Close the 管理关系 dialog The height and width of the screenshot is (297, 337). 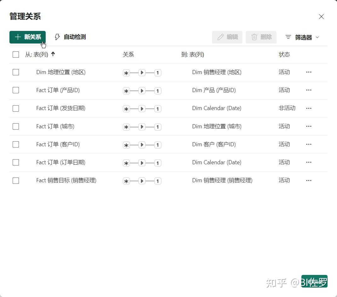click(321, 17)
